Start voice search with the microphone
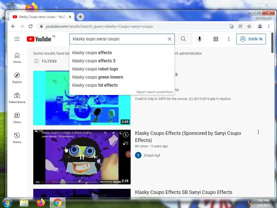Image resolution: width=277 pixels, height=208 pixels. tap(199, 39)
